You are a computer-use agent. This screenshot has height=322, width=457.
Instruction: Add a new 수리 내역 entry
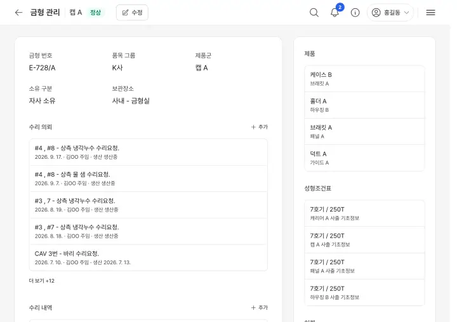click(260, 307)
